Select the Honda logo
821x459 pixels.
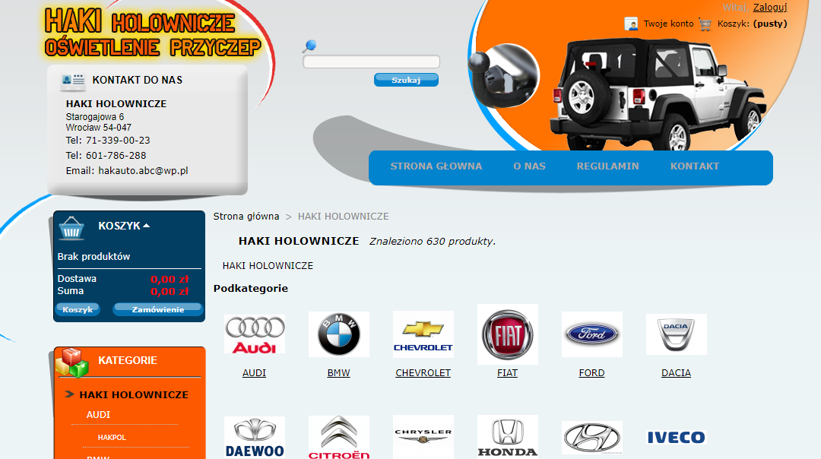coord(507,437)
